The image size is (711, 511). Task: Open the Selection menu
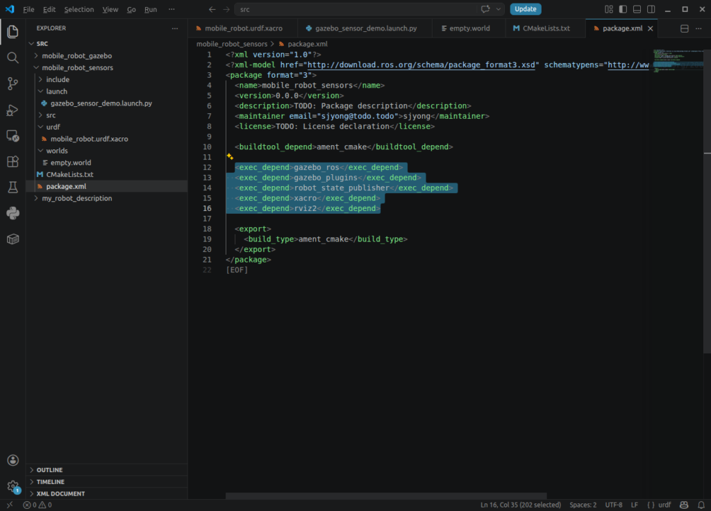point(79,9)
